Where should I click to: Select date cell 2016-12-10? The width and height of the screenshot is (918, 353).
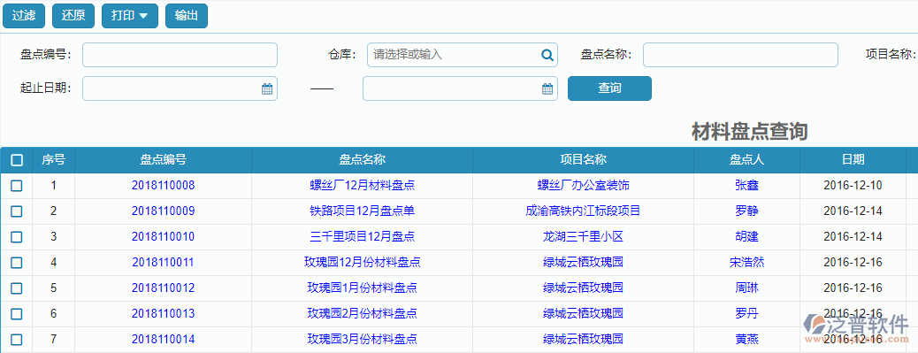tap(853, 186)
